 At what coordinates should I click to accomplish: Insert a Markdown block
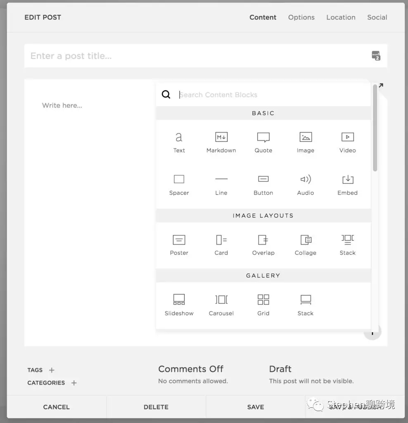(x=221, y=140)
